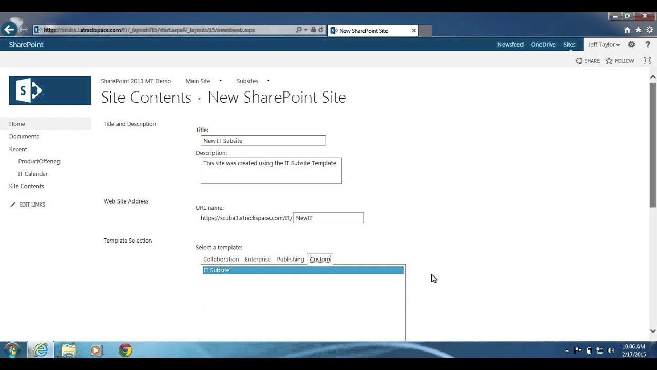This screenshot has height=370, width=657.
Task: Open the browser Favorites star
Action: tap(639, 30)
